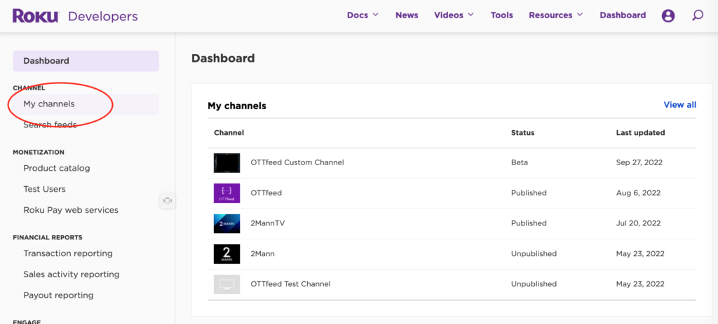Viewport: 718px width, 324px height.
Task: Click the MONETIZATION section label
Action: pos(39,152)
